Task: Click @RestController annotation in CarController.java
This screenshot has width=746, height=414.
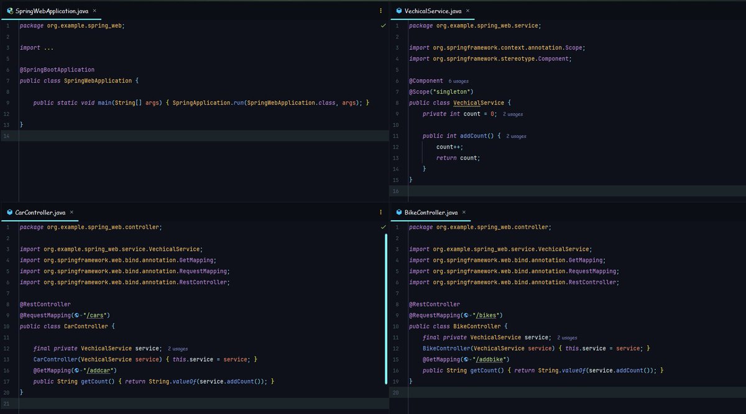Action: tap(45, 305)
